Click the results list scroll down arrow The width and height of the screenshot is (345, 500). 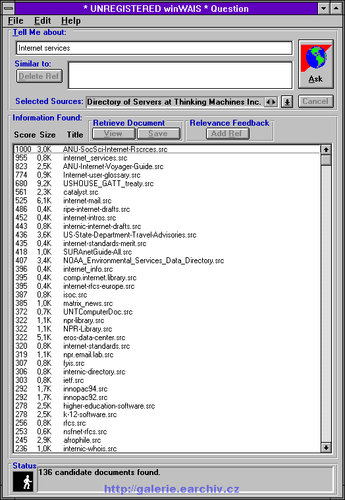(x=326, y=447)
